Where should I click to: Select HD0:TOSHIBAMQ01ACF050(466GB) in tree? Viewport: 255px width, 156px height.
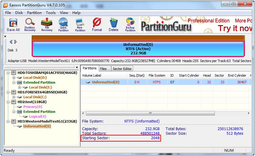(x=47, y=73)
